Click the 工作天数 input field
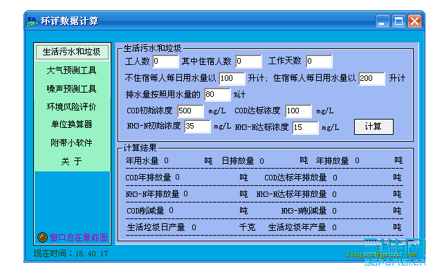 point(319,62)
